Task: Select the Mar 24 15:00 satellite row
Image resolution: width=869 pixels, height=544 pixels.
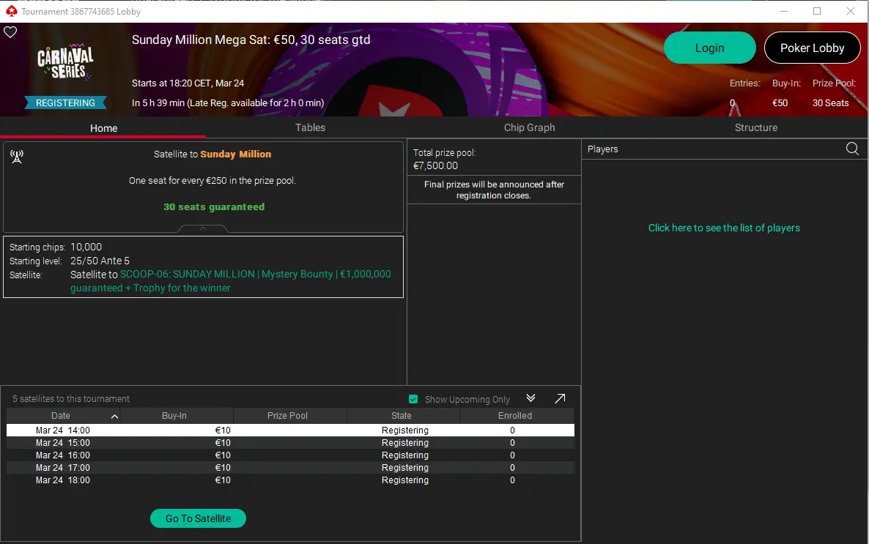Action: coord(290,443)
